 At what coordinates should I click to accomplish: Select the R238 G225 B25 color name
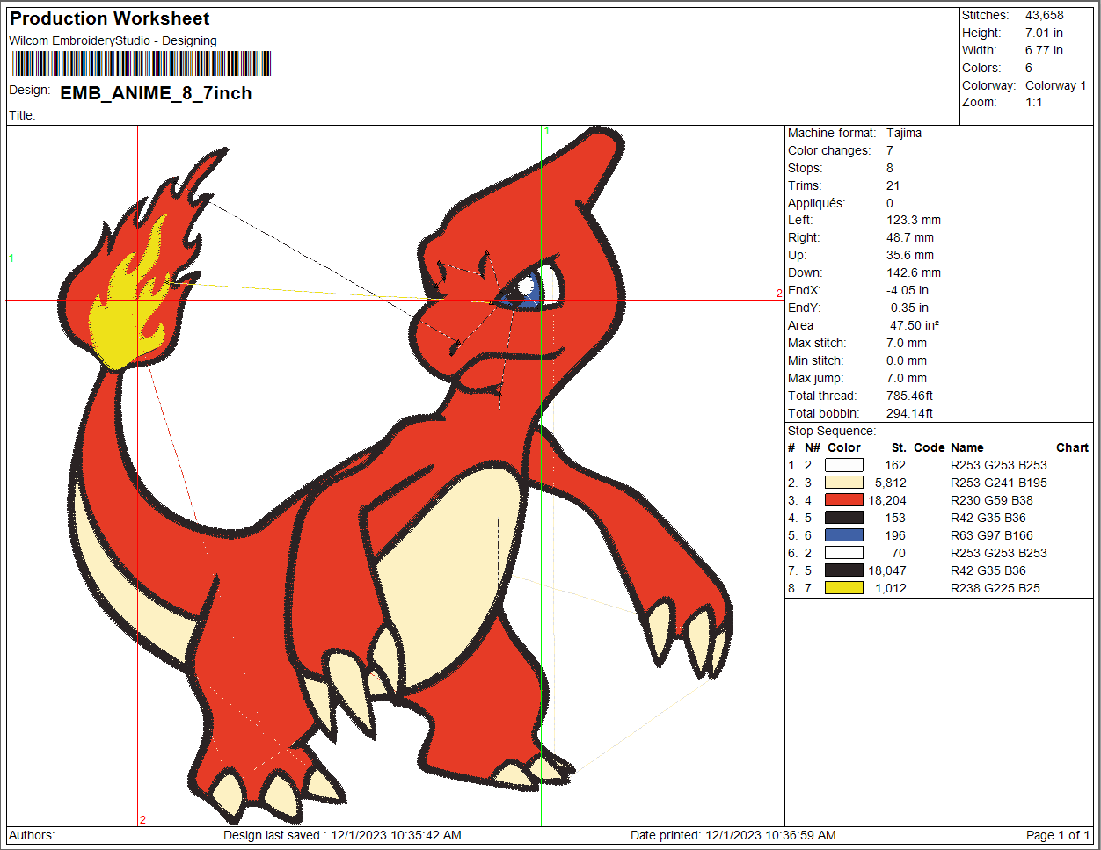995,588
